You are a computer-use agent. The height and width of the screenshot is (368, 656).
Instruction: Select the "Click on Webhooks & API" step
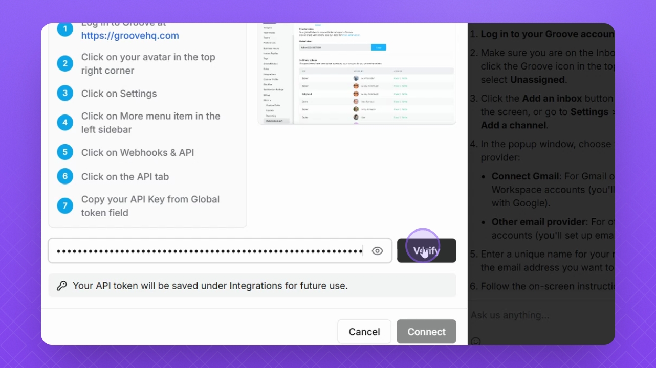click(138, 152)
